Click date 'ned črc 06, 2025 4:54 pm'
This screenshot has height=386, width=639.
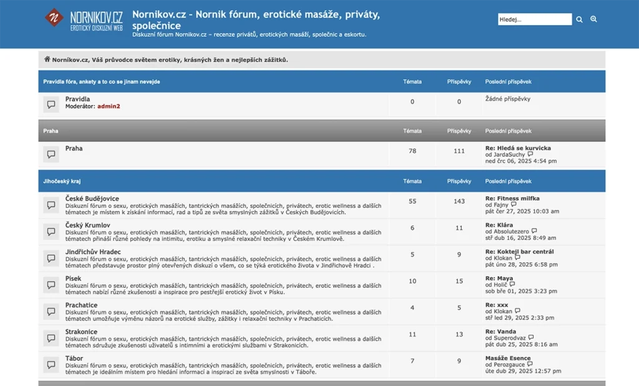[x=521, y=161]
